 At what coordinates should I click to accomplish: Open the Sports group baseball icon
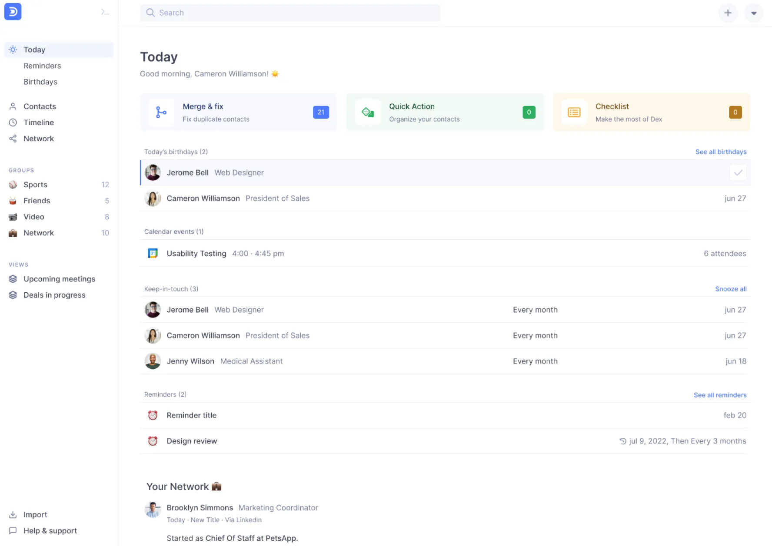13,184
